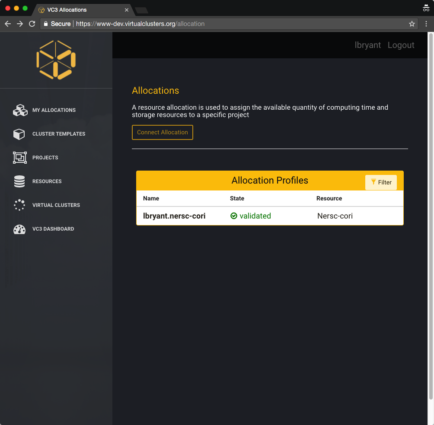Open a new tab button
The image size is (434, 425).
pyautogui.click(x=142, y=10)
